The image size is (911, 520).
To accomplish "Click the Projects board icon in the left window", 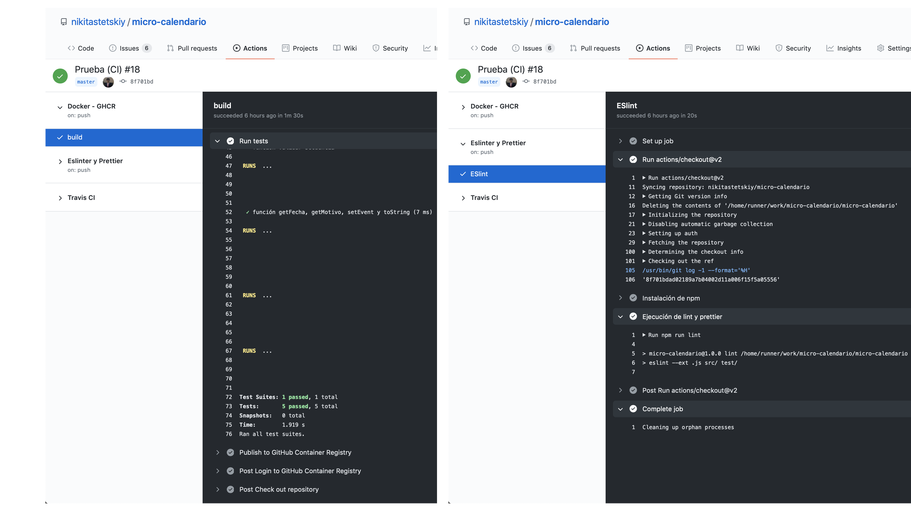I will (x=285, y=48).
